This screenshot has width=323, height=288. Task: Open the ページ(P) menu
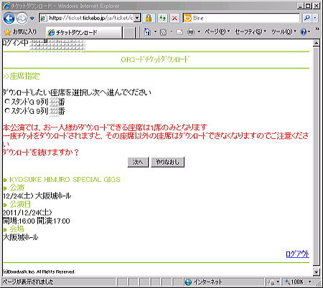[217, 32]
